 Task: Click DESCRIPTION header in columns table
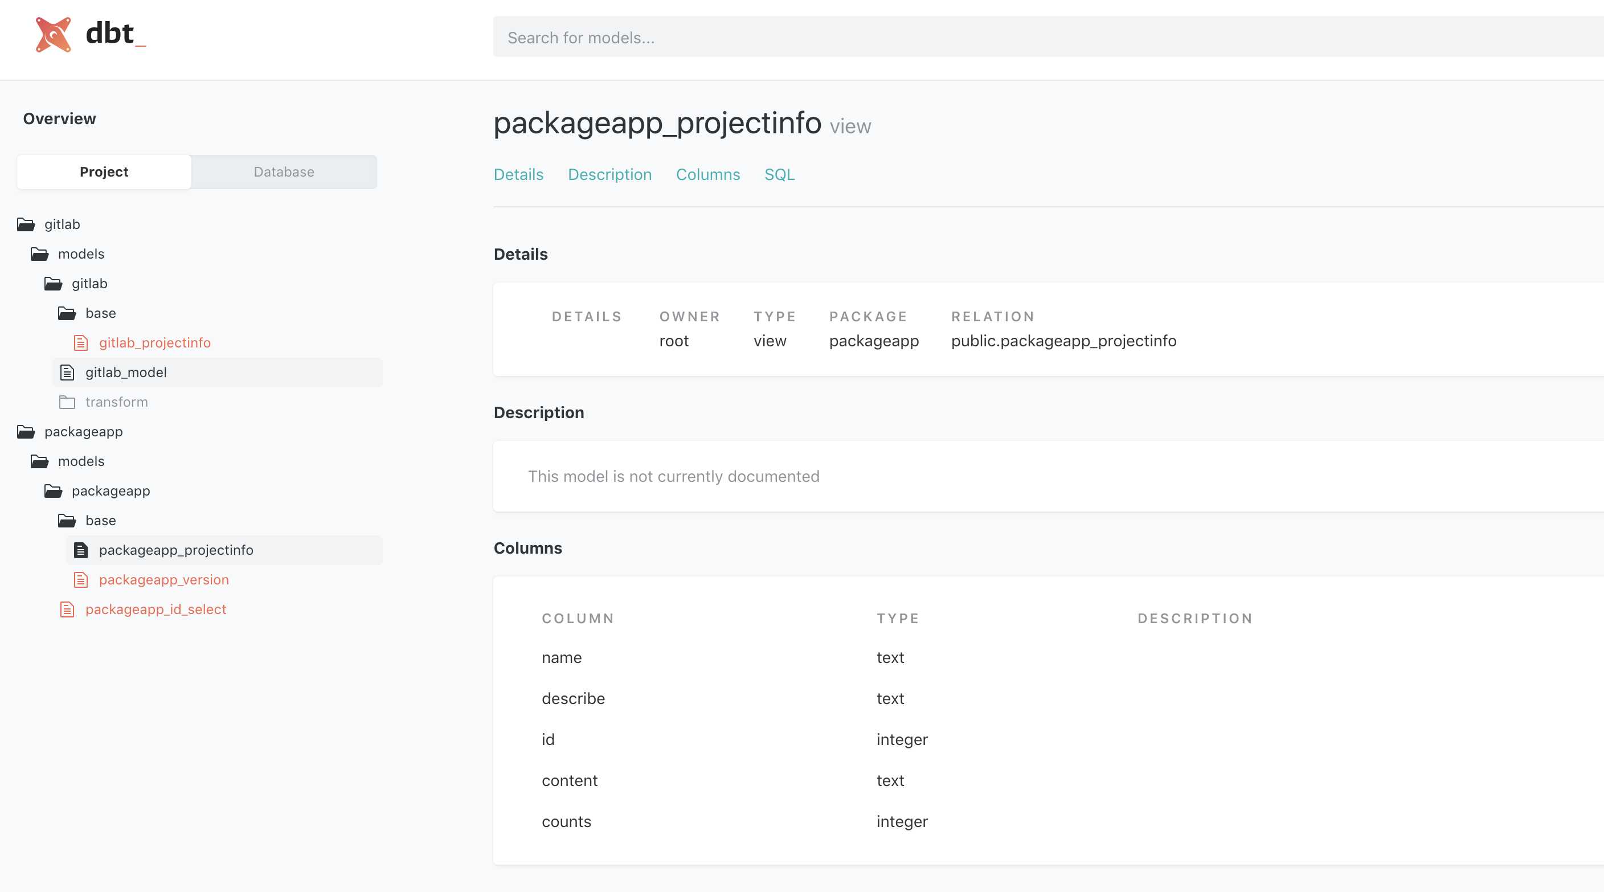(x=1195, y=618)
